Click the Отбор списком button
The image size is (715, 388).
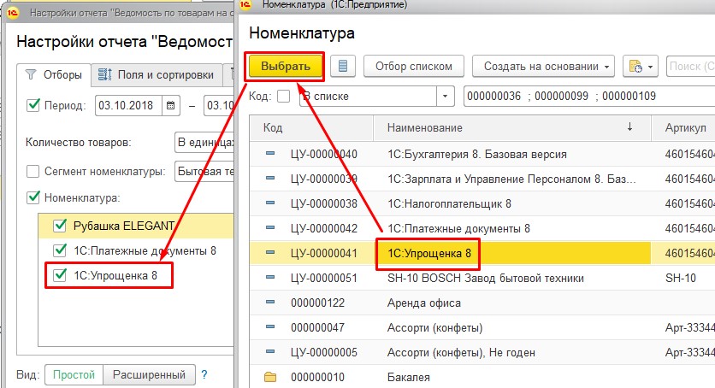(414, 67)
